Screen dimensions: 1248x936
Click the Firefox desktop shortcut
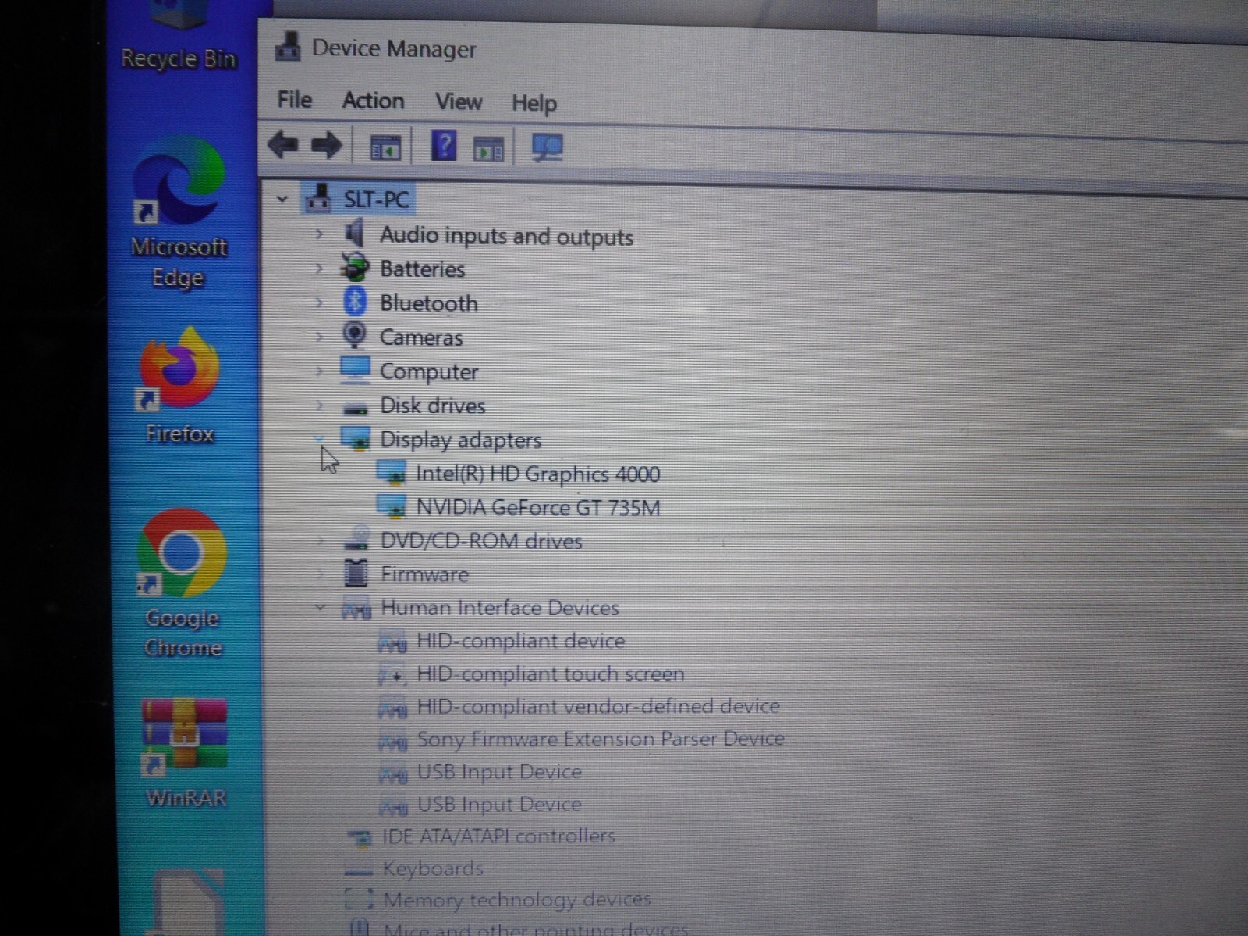179,386
